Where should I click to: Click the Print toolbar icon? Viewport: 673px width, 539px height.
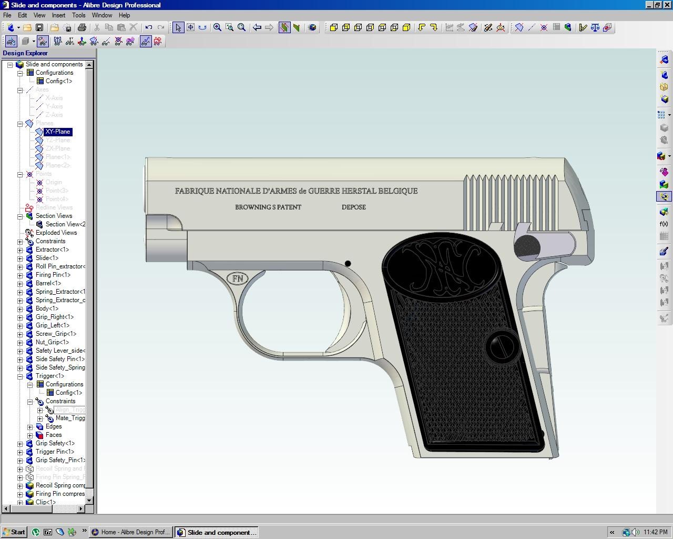pos(81,27)
